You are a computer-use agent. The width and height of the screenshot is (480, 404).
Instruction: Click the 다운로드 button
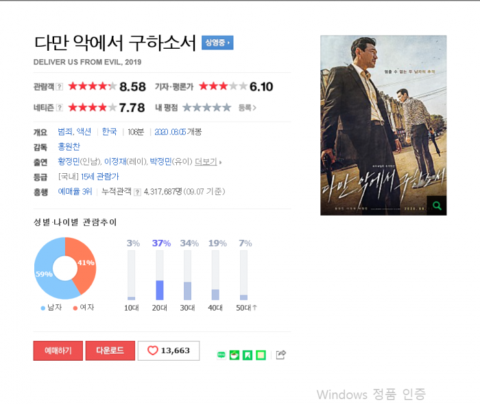(110, 350)
